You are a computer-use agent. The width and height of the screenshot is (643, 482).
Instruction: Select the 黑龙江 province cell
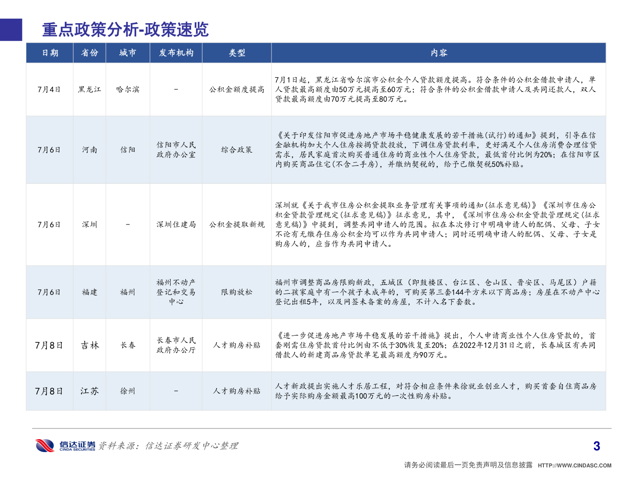(89, 89)
